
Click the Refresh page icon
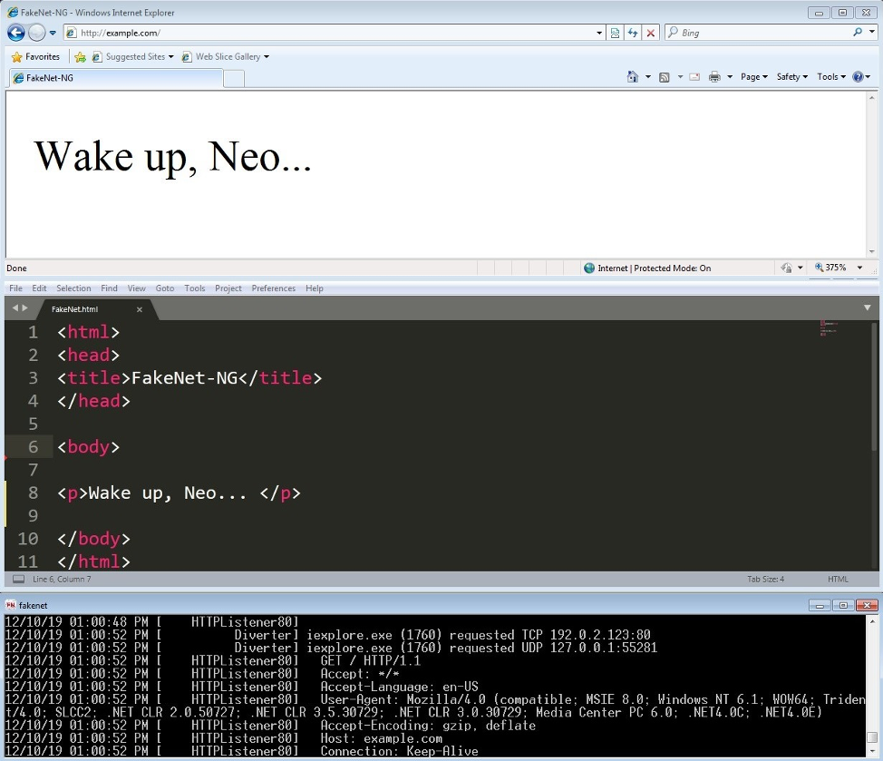(x=633, y=34)
